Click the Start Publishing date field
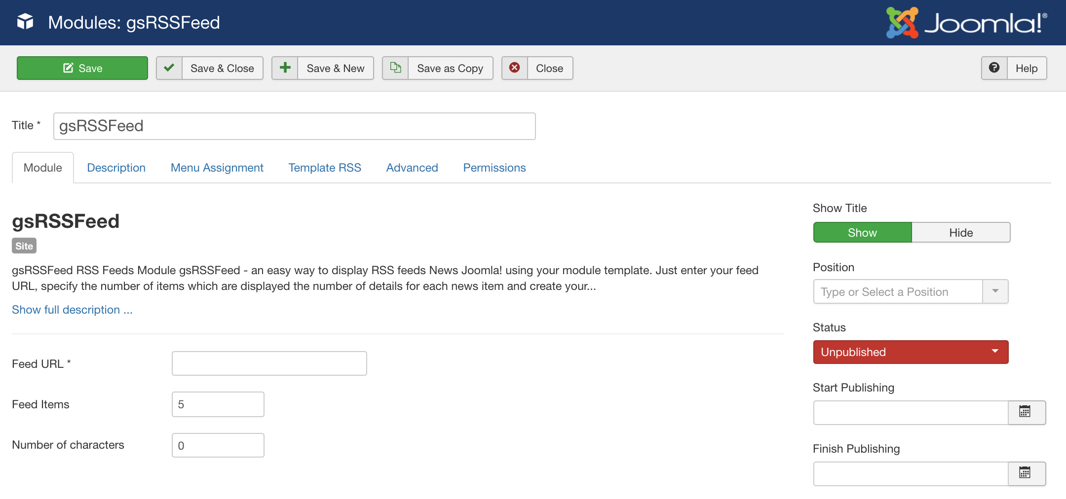Image resolution: width=1066 pixels, height=499 pixels. 911,412
